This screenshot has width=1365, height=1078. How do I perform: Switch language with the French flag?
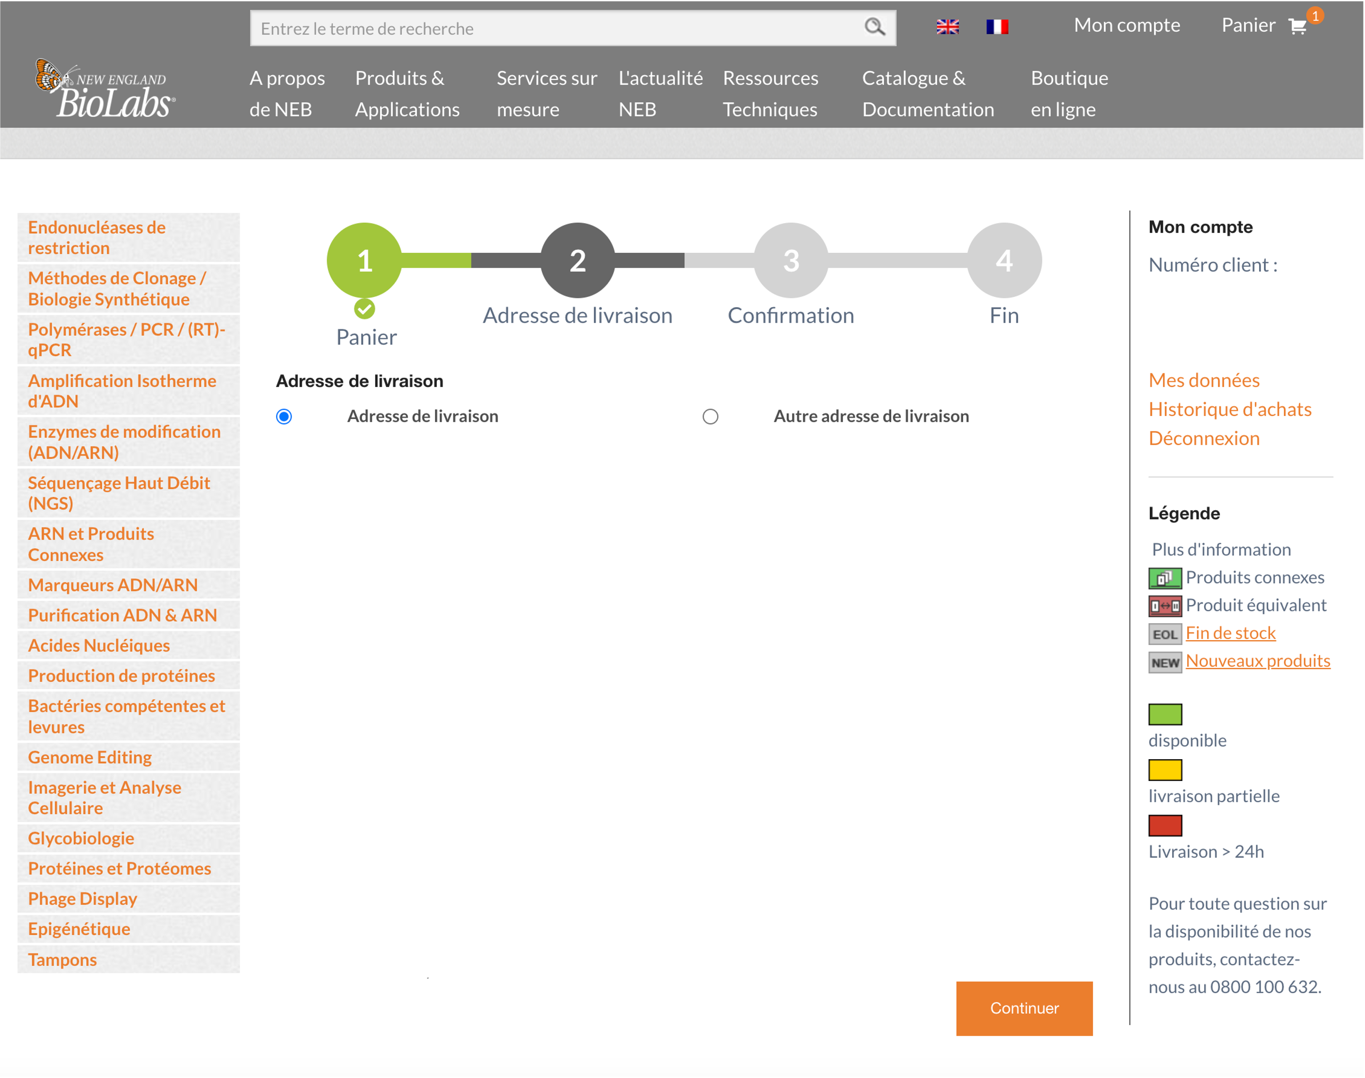click(997, 27)
